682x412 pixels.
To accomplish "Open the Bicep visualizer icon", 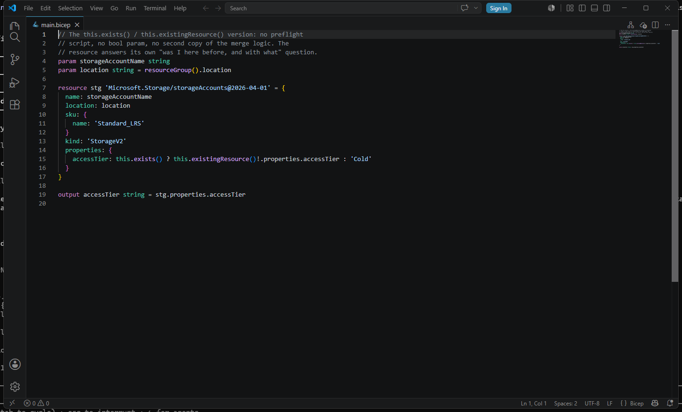I will 630,25.
